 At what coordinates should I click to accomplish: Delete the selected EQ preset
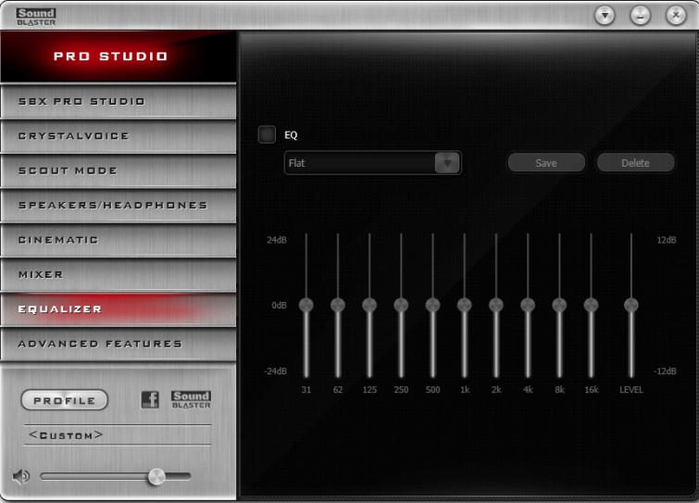tap(635, 163)
